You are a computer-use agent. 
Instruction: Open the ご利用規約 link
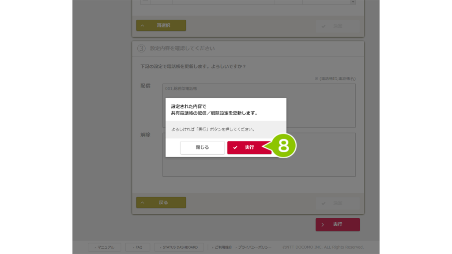tap(223, 247)
